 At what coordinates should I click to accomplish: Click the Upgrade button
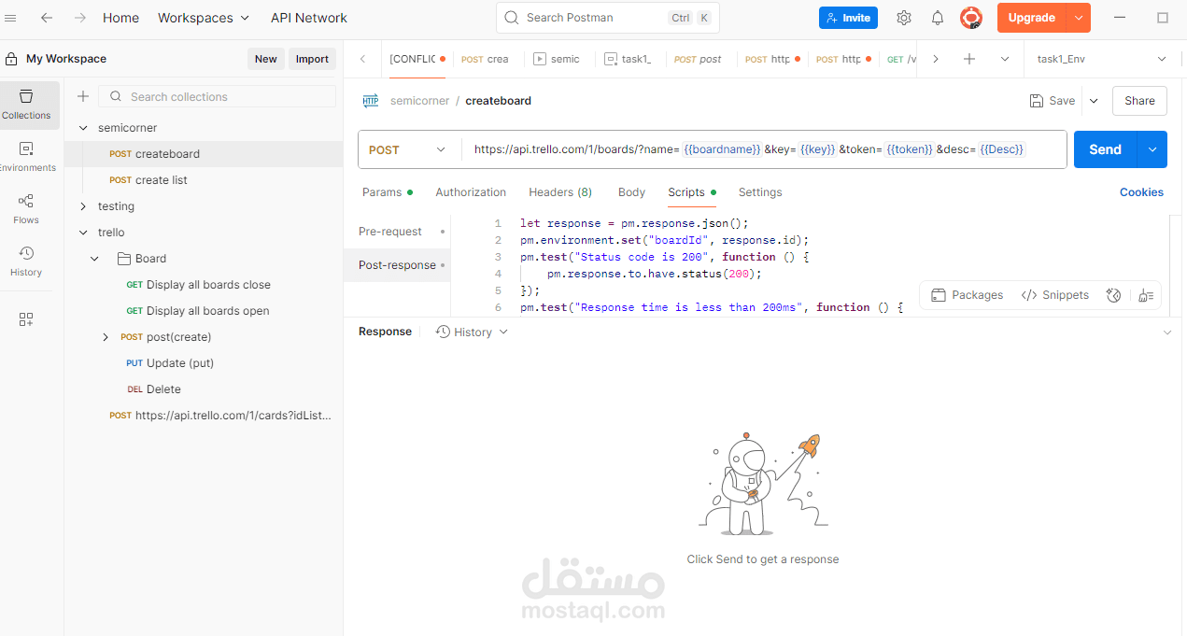pos(1032,18)
